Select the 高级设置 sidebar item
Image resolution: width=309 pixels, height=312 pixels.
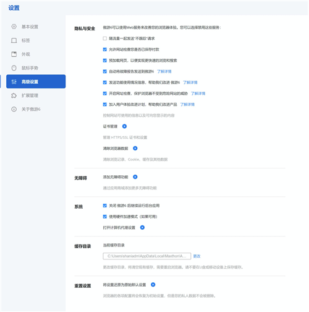[36, 82]
